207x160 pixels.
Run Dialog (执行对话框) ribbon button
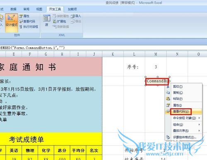coord(29,27)
